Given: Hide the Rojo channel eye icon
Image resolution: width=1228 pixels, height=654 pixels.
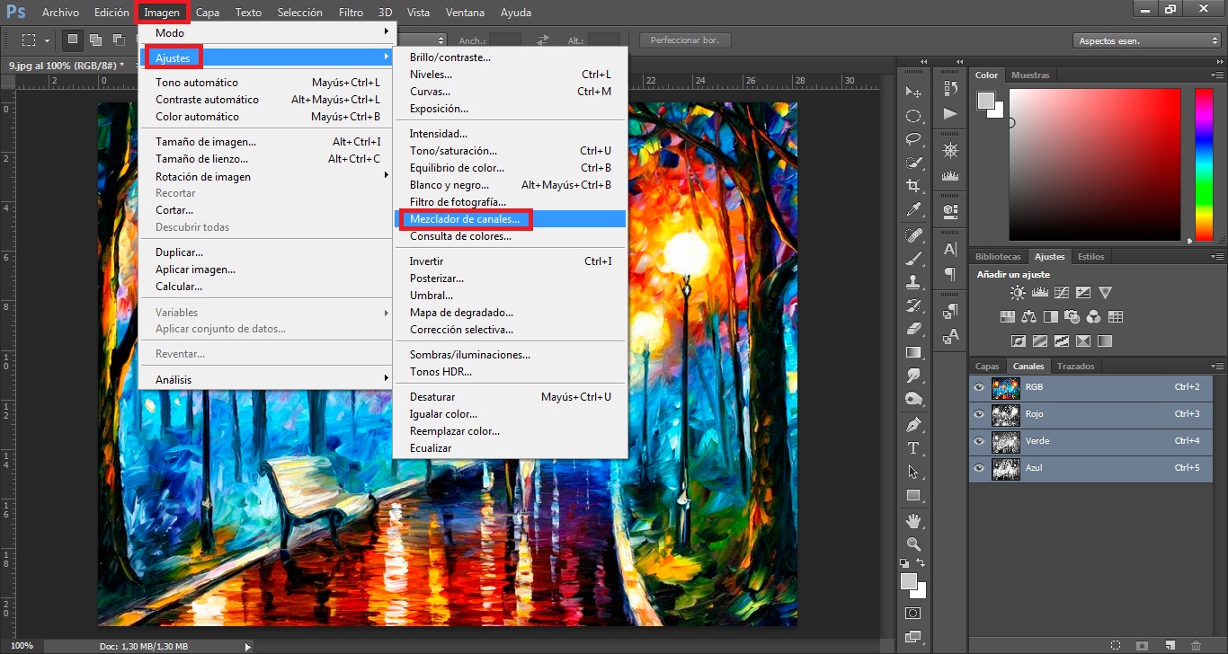Looking at the screenshot, I should pyautogui.click(x=979, y=415).
